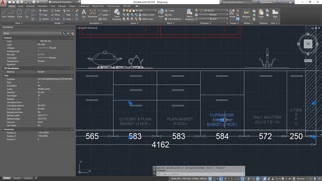Select the Line tool
Screen dimensions: 322x181
coord(4,13)
